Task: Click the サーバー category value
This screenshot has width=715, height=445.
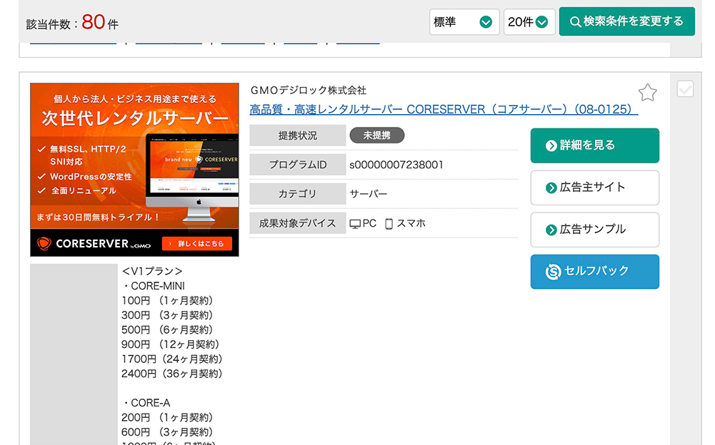Action: (x=369, y=194)
